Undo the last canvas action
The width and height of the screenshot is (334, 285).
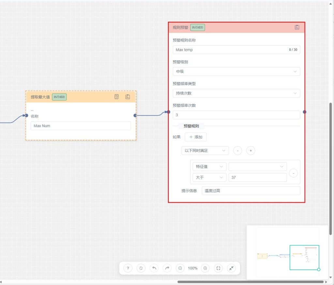(154, 268)
